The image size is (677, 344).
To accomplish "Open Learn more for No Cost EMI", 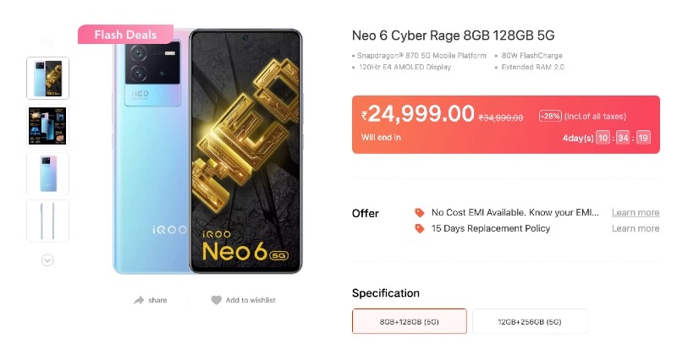I will 635,213.
